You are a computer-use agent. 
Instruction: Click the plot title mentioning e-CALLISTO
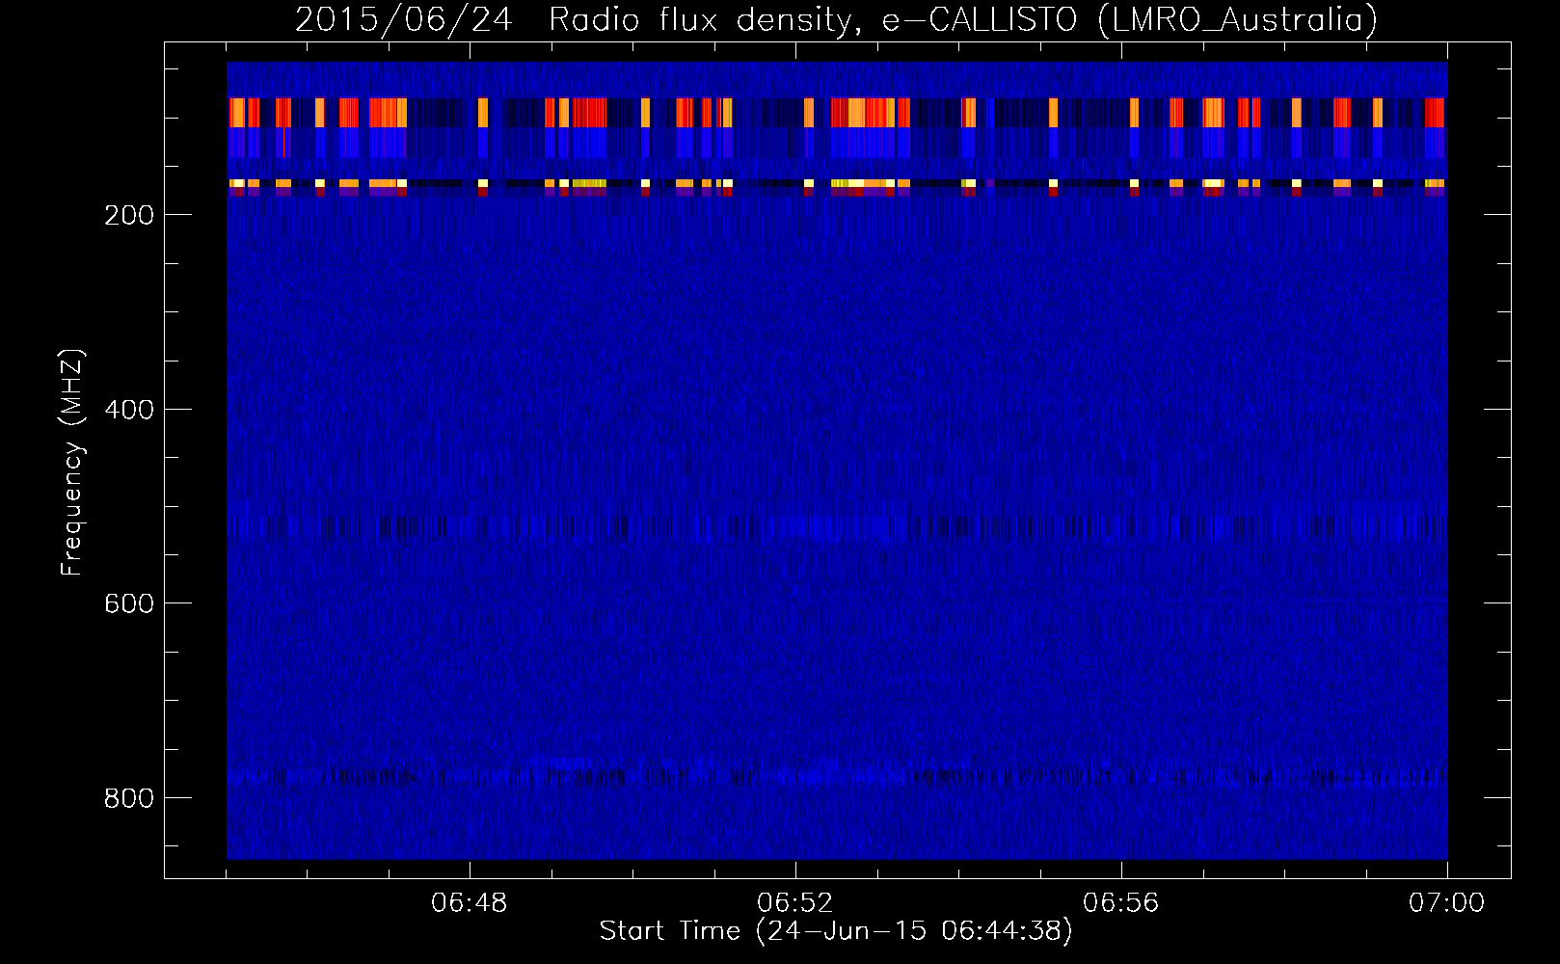[x=836, y=19]
